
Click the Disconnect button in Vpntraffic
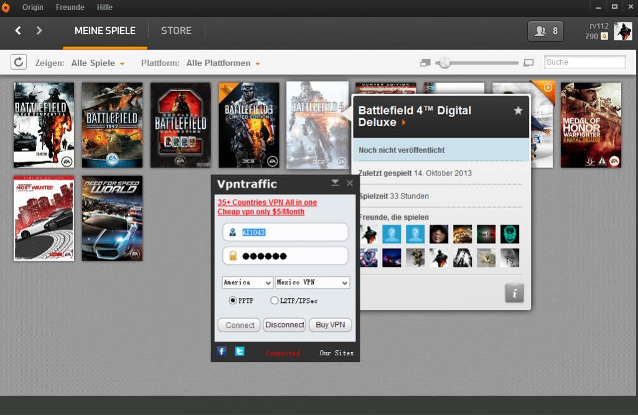coord(284,325)
